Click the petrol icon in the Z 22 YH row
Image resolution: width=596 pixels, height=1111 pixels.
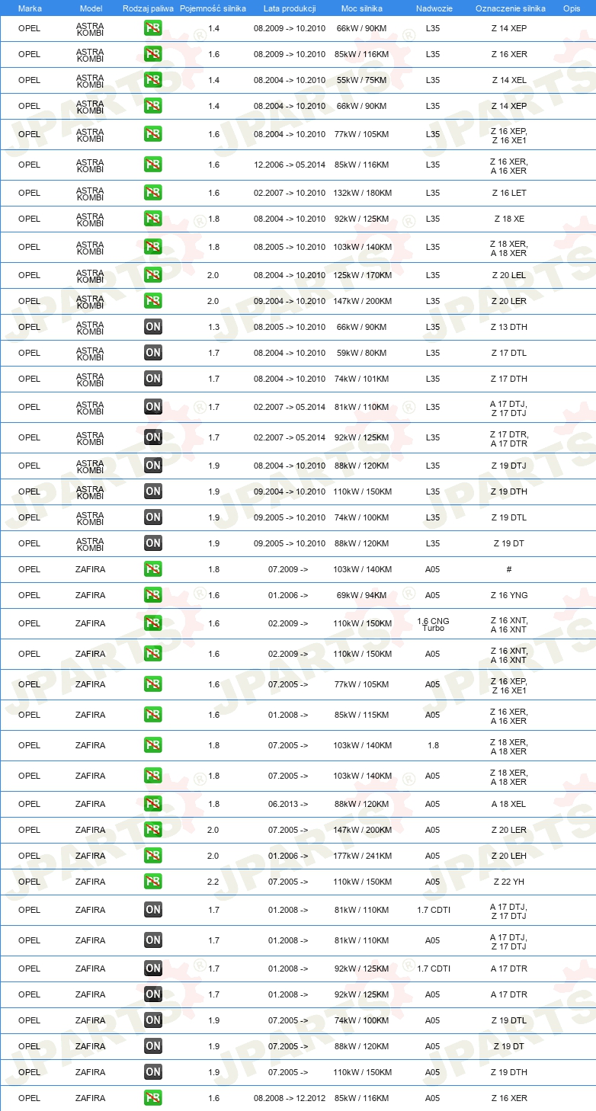[153, 882]
